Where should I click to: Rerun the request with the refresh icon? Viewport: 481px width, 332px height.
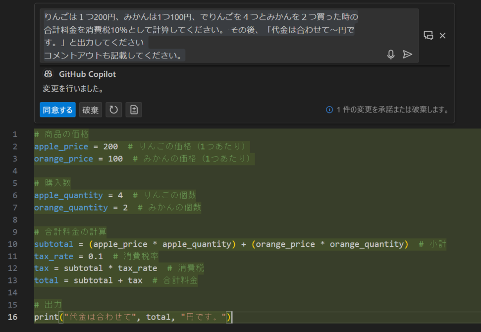click(x=114, y=110)
